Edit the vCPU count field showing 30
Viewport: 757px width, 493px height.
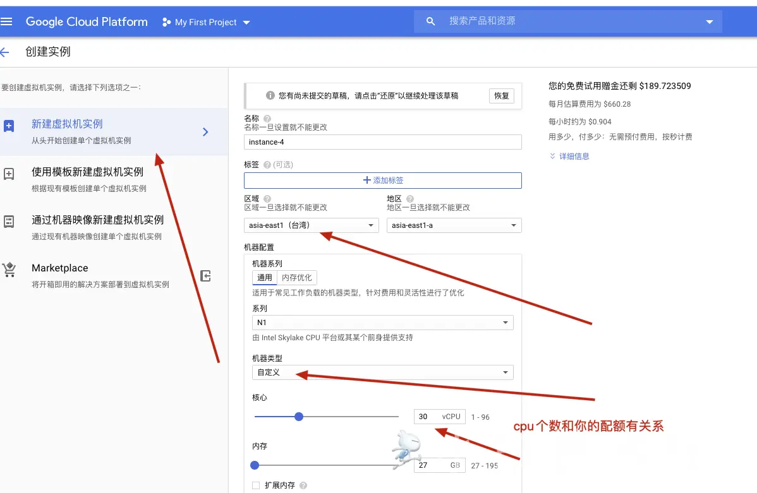tap(439, 416)
